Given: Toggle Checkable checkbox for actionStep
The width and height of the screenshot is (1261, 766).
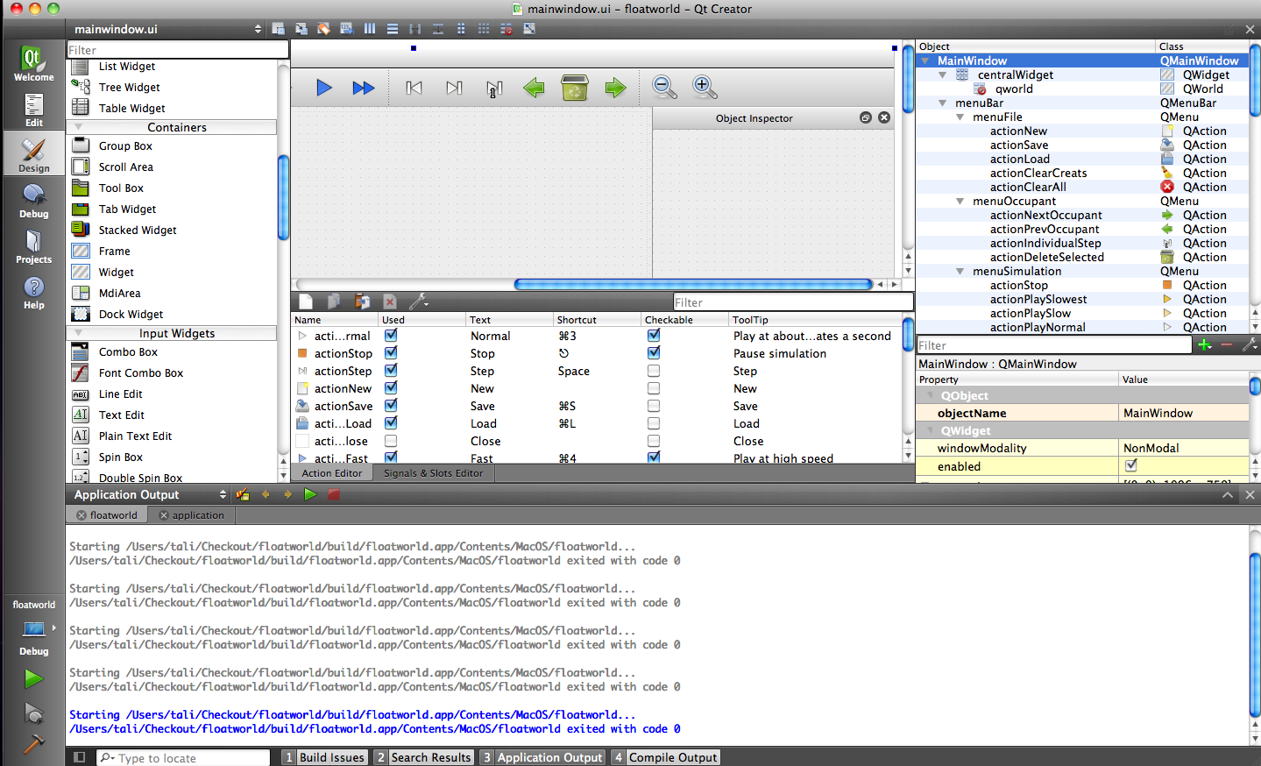Looking at the screenshot, I should (654, 370).
